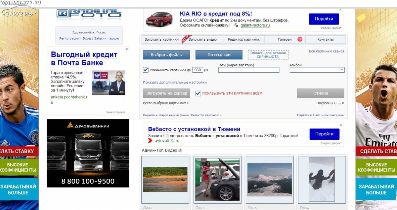Click the Выбрать файлы button
This screenshot has height=210, width=397.
coord(166,55)
